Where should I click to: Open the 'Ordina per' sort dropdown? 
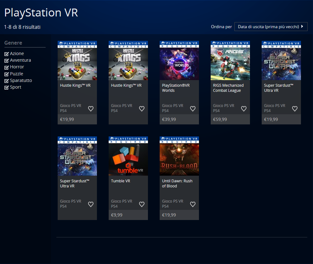[271, 27]
